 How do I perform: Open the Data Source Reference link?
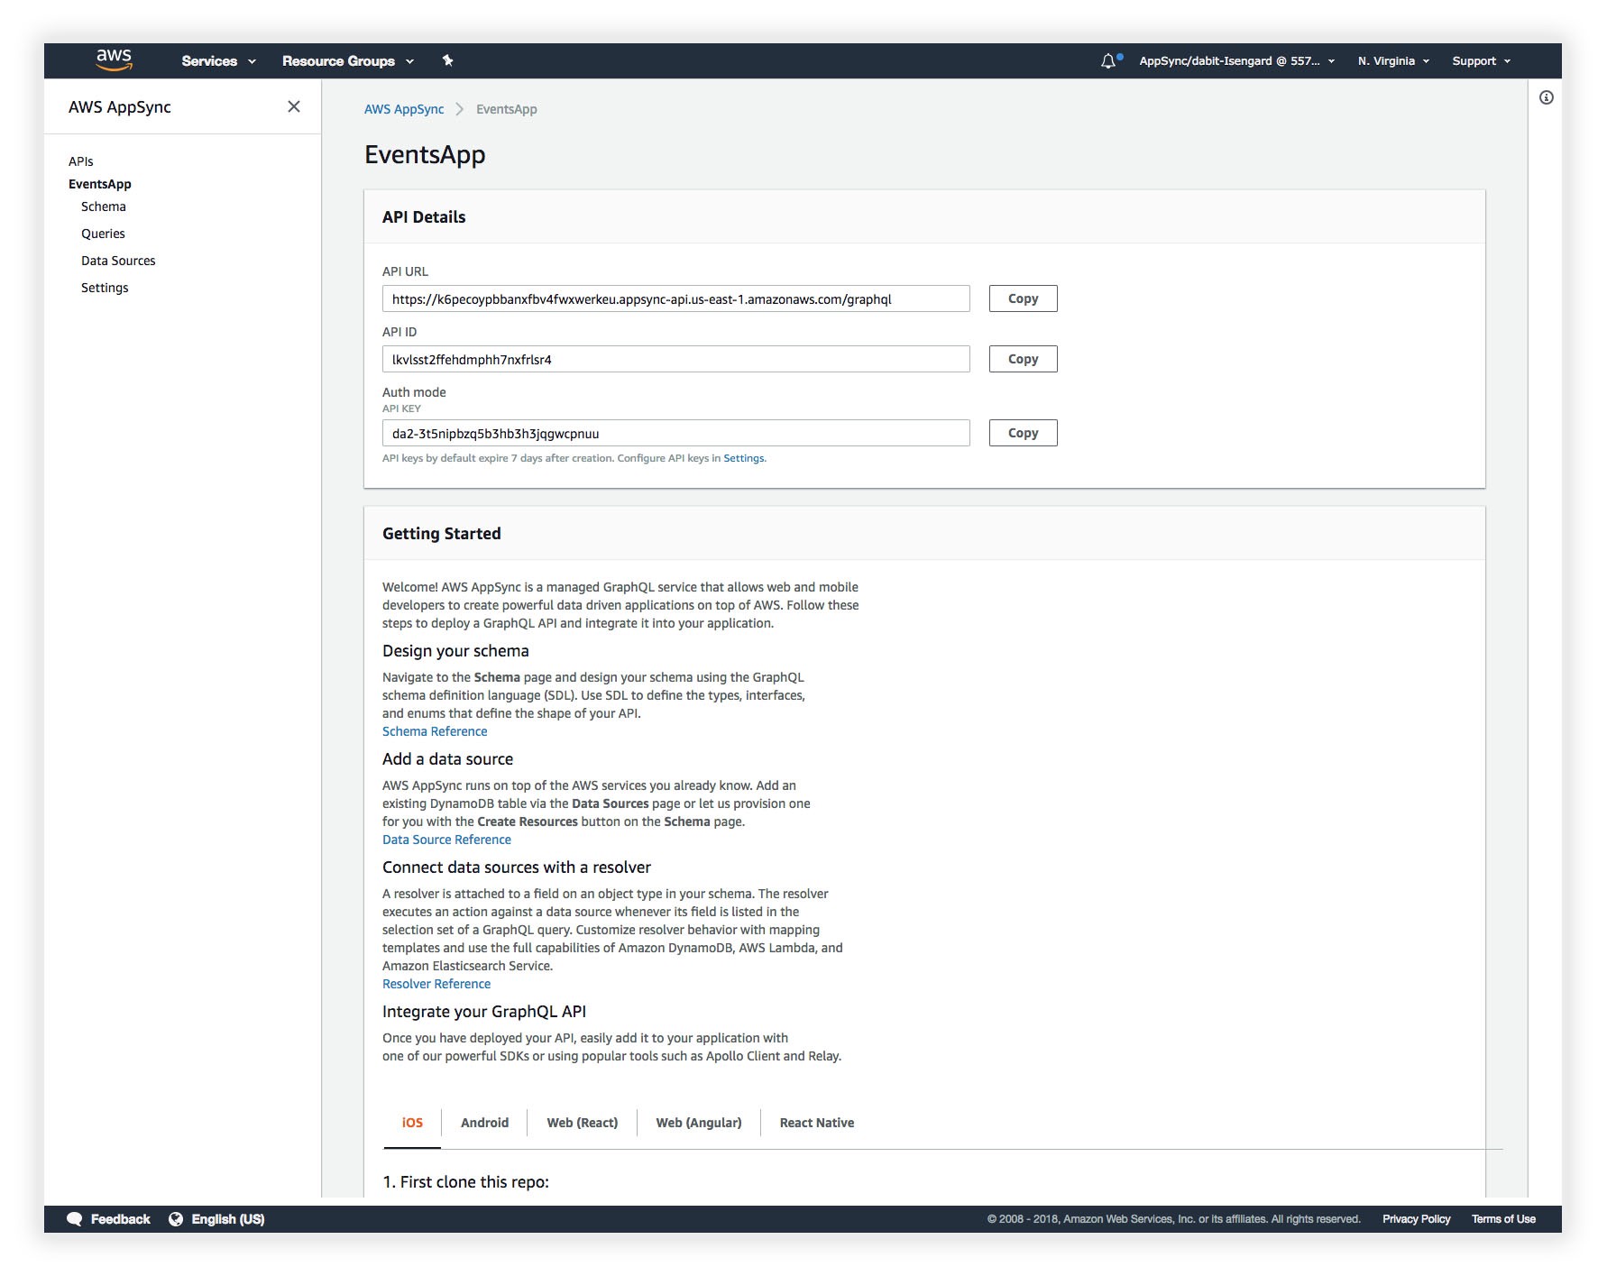pyautogui.click(x=446, y=840)
